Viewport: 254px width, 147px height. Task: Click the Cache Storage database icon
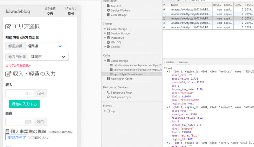coord(108,61)
